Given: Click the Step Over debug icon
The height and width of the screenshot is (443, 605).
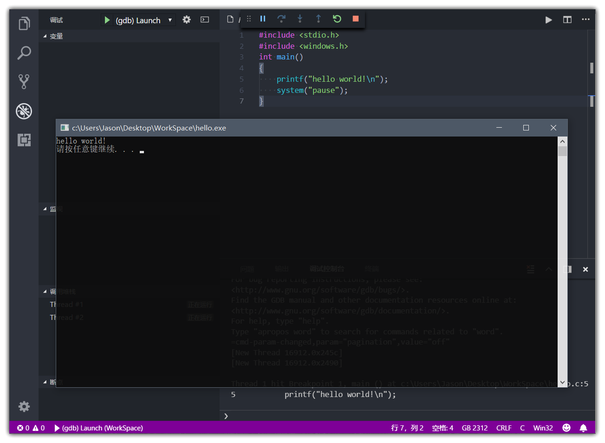Looking at the screenshot, I should point(281,19).
